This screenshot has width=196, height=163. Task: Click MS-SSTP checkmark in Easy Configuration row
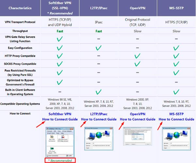[x=176, y=48]
